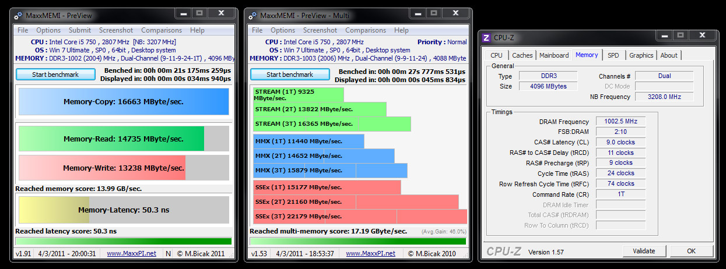
Task: Click NB Frequency field 3208.0 MHz
Action: tap(664, 97)
